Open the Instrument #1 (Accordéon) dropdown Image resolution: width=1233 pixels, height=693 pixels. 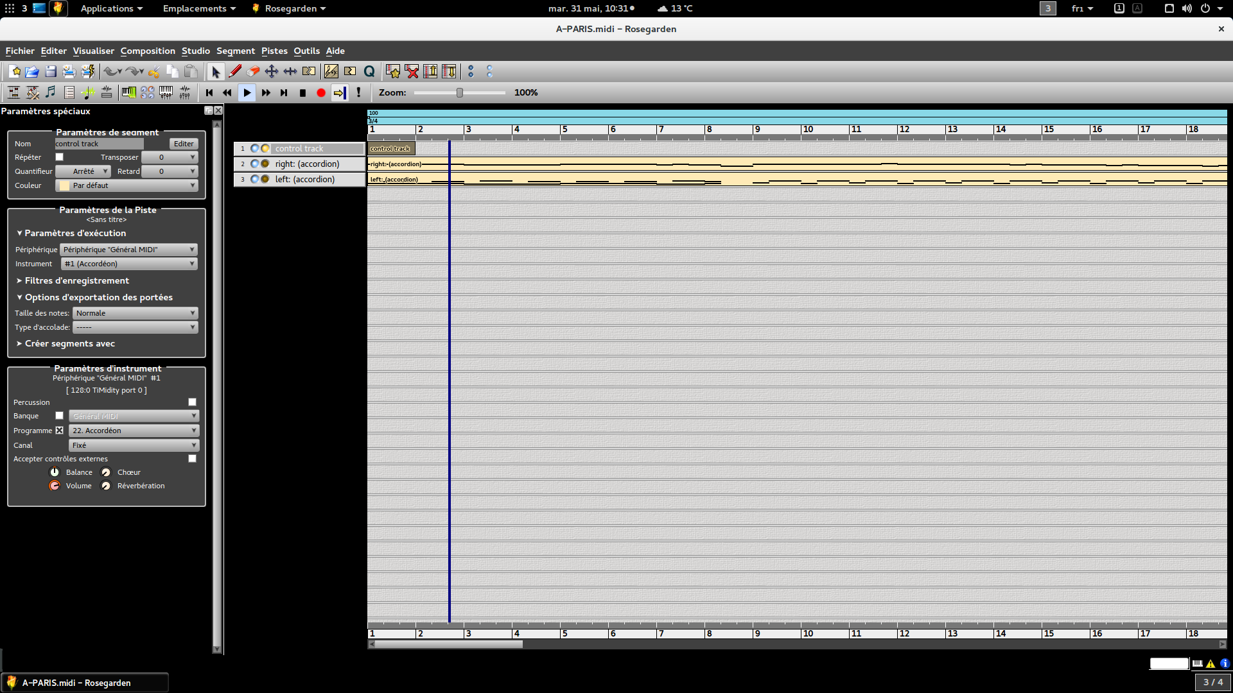click(129, 264)
